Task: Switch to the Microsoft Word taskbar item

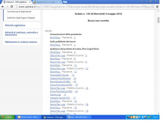Action: 79,117
